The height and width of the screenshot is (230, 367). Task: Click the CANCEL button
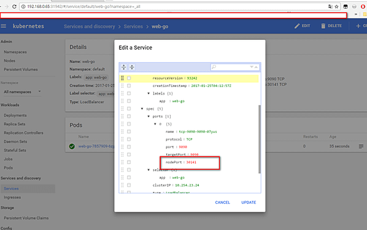[x=222, y=202]
